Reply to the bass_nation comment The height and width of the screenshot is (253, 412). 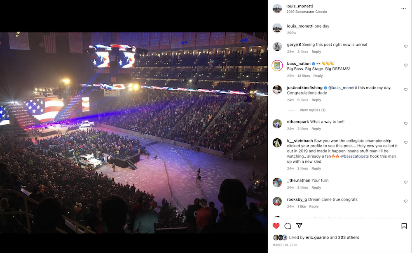pos(318,76)
